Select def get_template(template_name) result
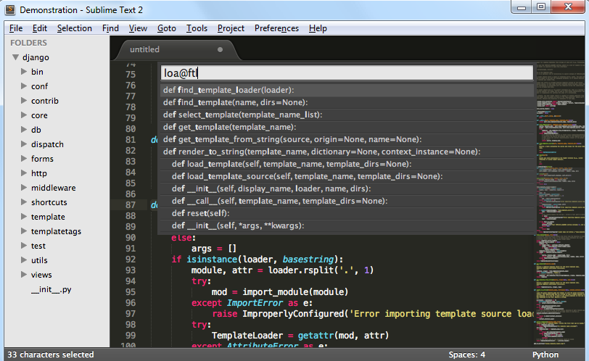 (x=347, y=127)
